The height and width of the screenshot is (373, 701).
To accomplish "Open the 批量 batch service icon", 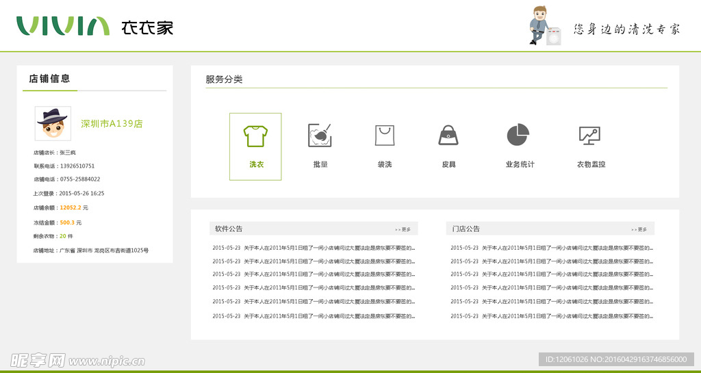I will pos(320,136).
